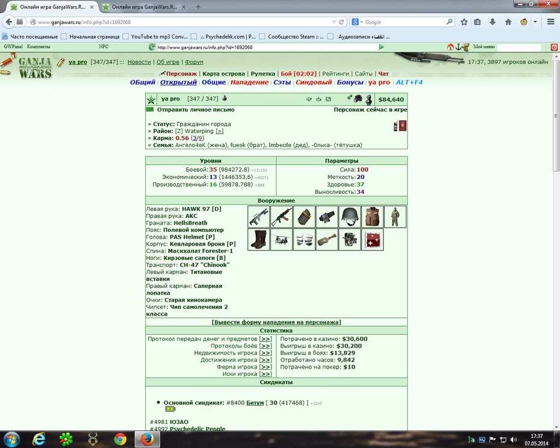Open the Рулетка menu item
The image size is (560, 448).
point(263,73)
